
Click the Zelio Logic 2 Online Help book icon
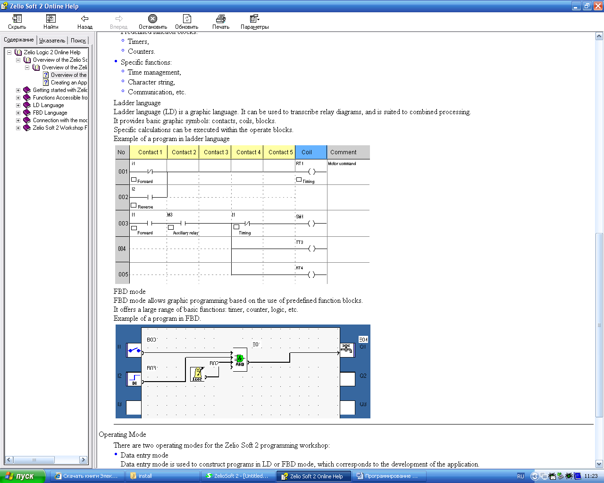tap(18, 52)
